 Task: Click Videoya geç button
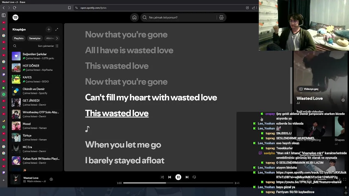[309, 89]
